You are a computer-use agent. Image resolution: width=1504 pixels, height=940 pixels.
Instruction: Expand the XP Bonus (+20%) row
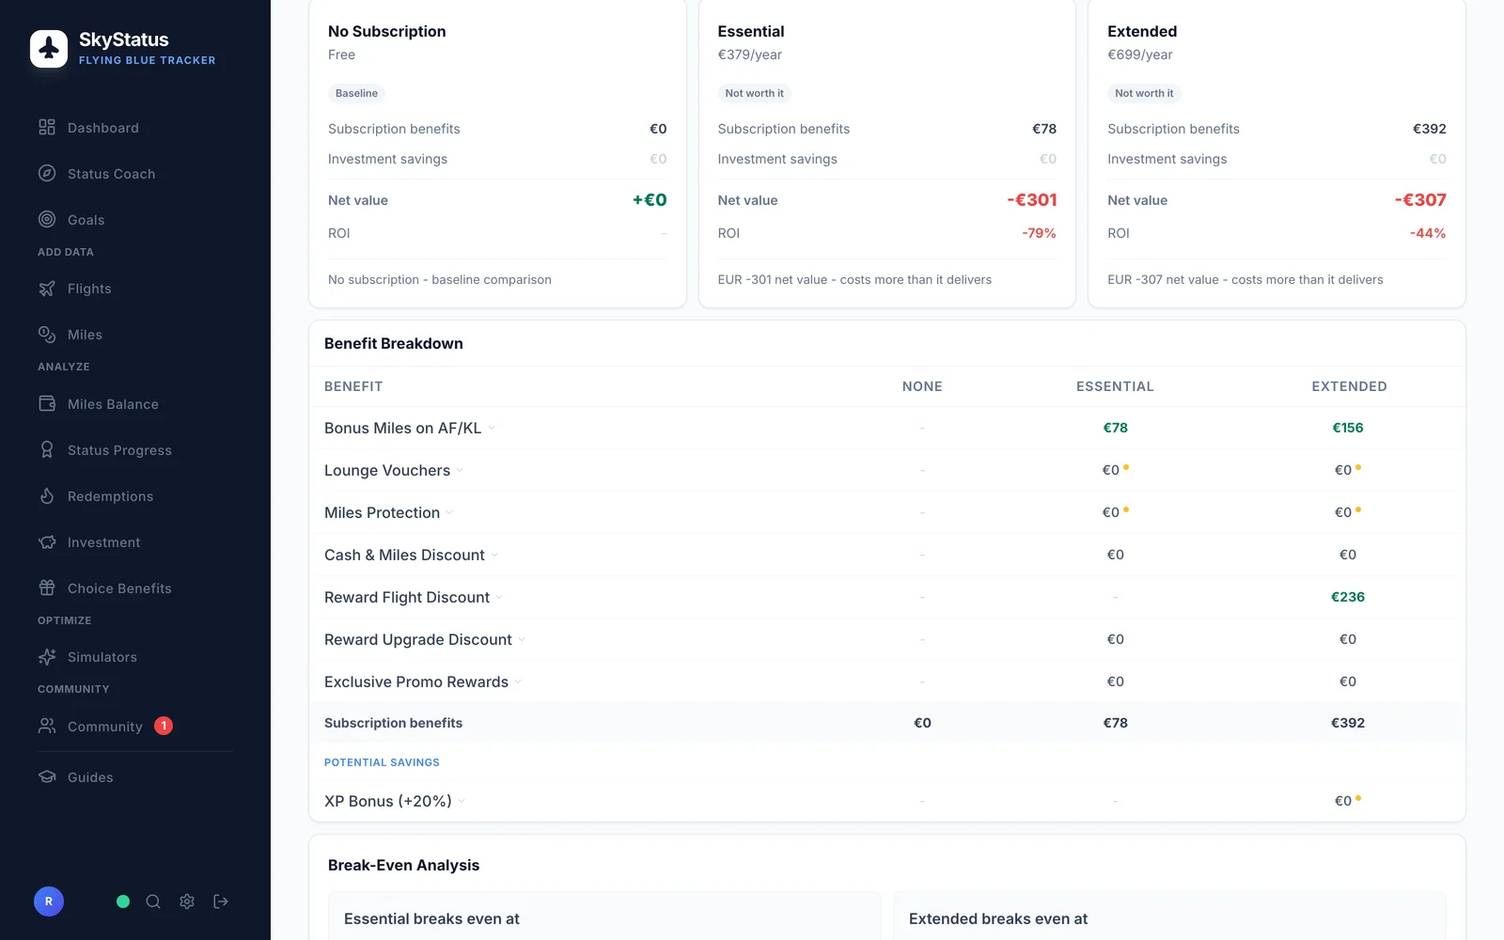[462, 802]
